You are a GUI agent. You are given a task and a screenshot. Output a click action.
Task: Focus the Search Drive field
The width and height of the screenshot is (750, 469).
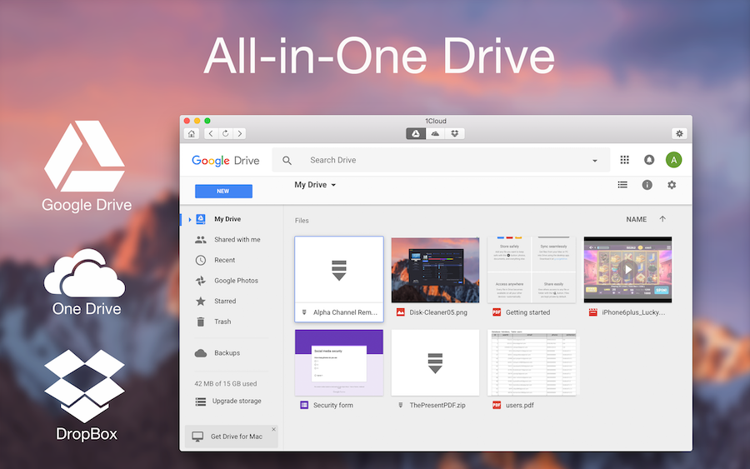[441, 160]
